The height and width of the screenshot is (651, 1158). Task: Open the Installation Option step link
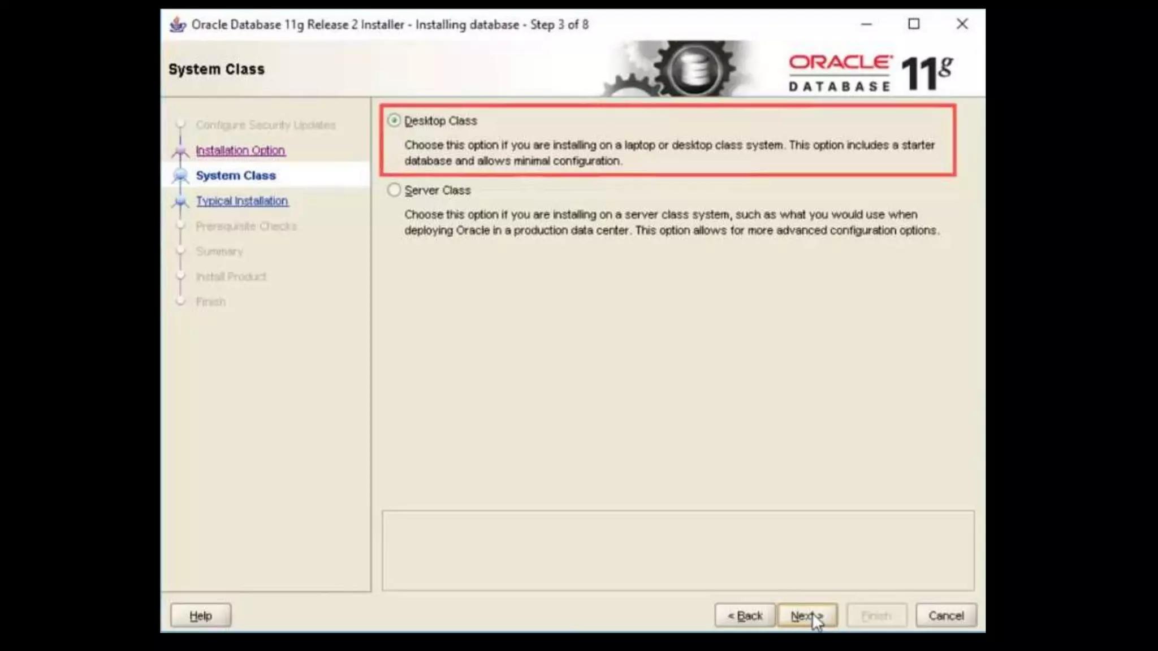coord(240,150)
